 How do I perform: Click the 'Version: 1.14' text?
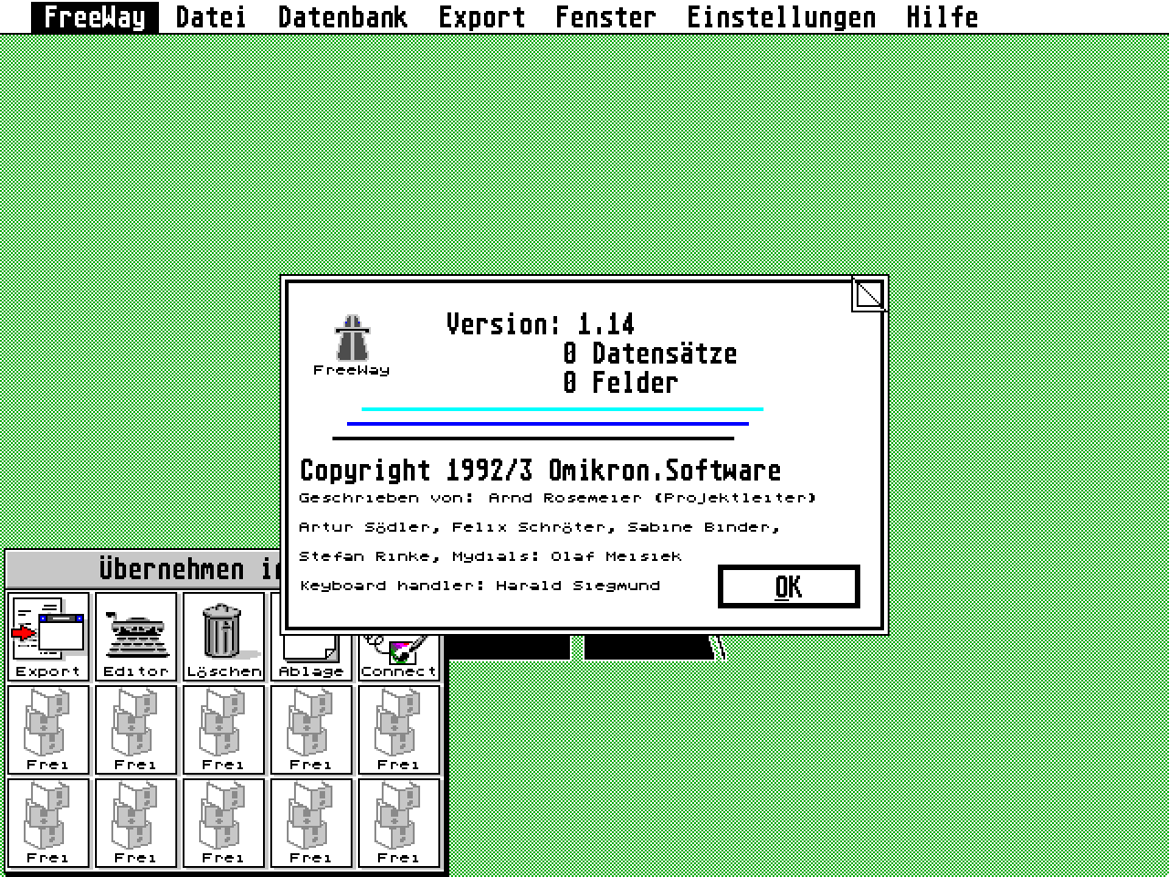point(540,324)
